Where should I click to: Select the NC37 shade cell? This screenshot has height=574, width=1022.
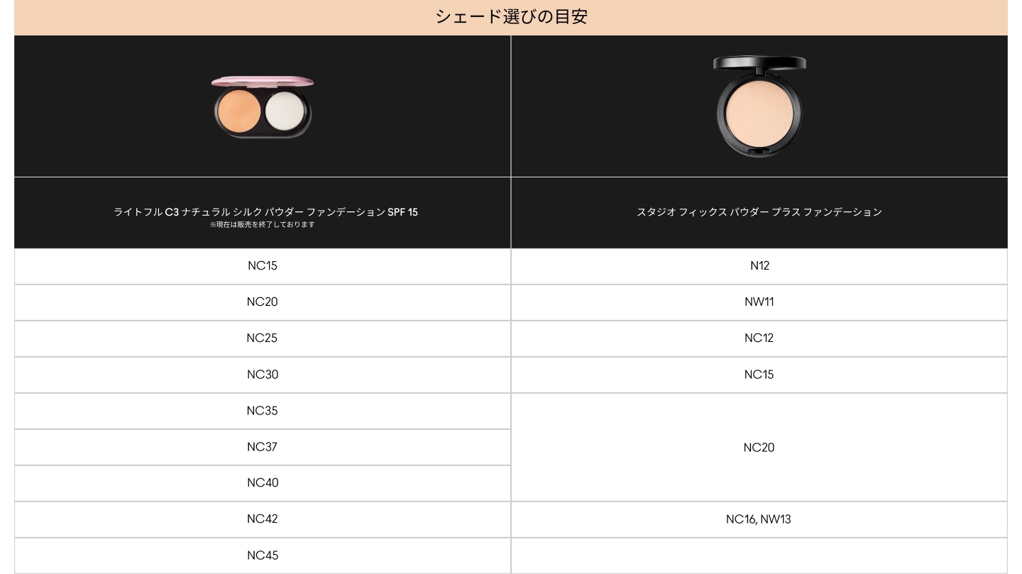(x=263, y=446)
